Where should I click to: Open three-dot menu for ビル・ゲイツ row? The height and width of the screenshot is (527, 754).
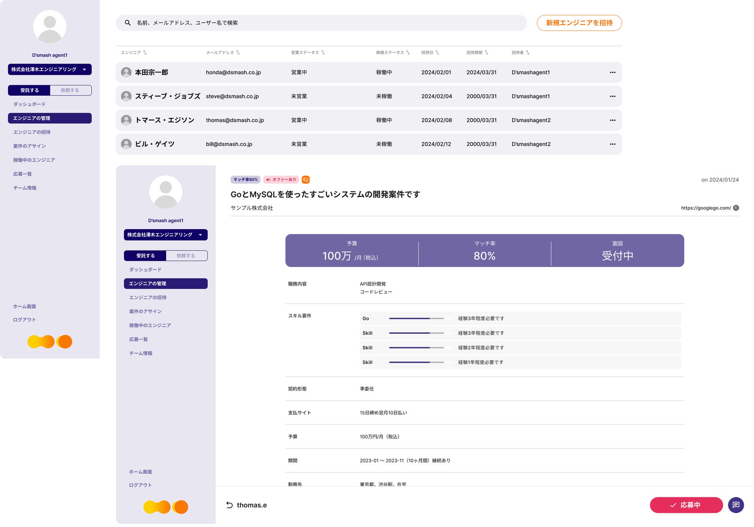coord(612,144)
